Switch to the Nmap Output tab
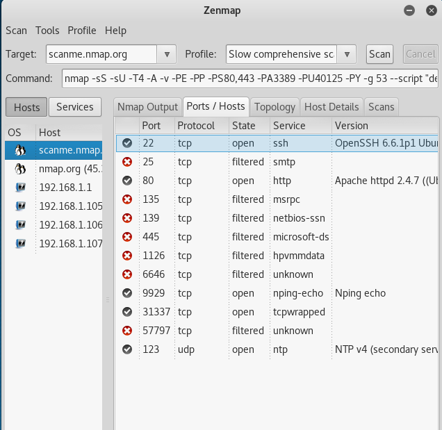This screenshot has width=442, height=430. [x=148, y=107]
